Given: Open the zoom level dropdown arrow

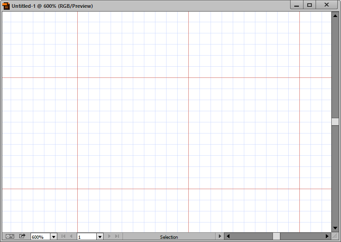Looking at the screenshot, I should click(x=54, y=237).
